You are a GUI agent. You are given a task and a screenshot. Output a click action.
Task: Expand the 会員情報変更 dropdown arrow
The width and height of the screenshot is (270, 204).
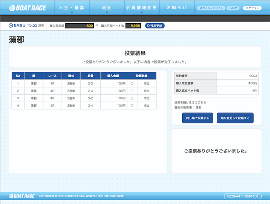[x=142, y=13]
